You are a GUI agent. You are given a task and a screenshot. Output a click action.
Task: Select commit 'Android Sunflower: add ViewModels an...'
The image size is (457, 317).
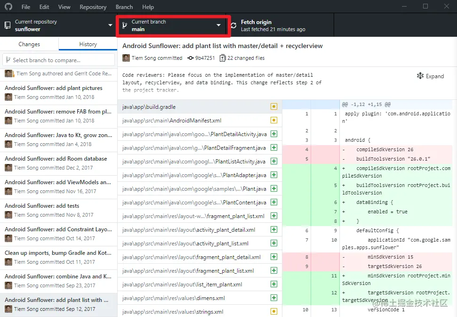pos(58,187)
